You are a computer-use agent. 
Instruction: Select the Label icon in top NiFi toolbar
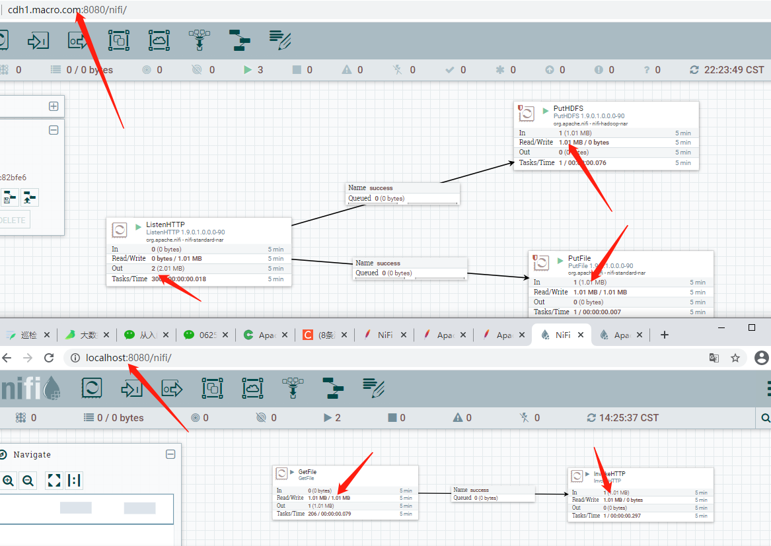[279, 40]
